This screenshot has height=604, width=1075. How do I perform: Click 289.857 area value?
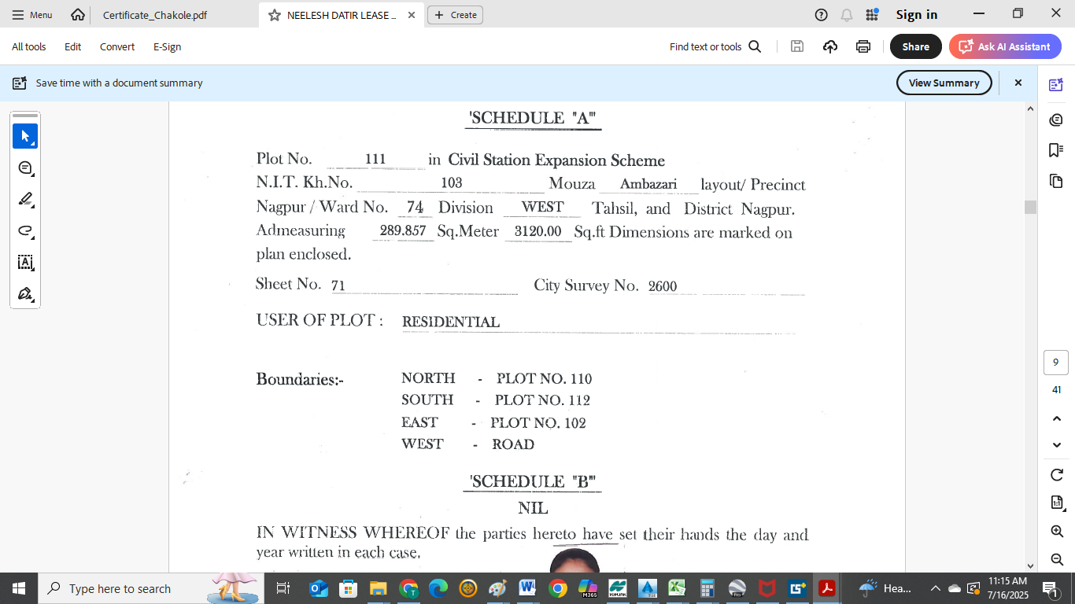(x=403, y=231)
